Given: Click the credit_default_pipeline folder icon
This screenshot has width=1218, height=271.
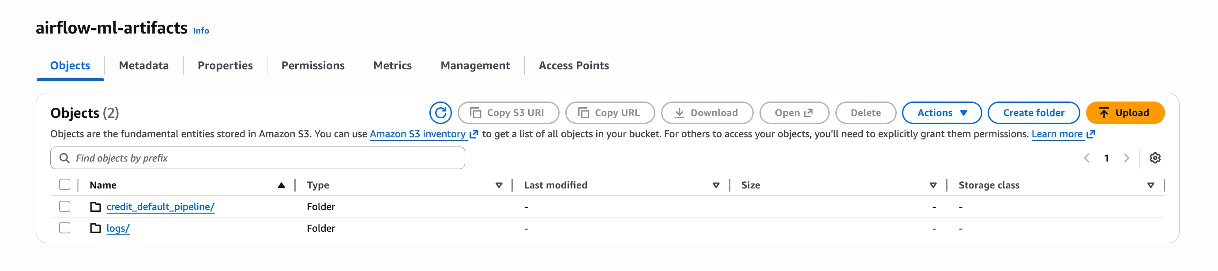Looking at the screenshot, I should tap(95, 207).
